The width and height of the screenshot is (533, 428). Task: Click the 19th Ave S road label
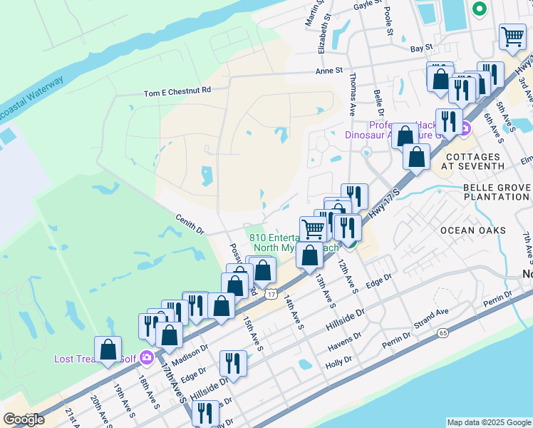coord(124,401)
